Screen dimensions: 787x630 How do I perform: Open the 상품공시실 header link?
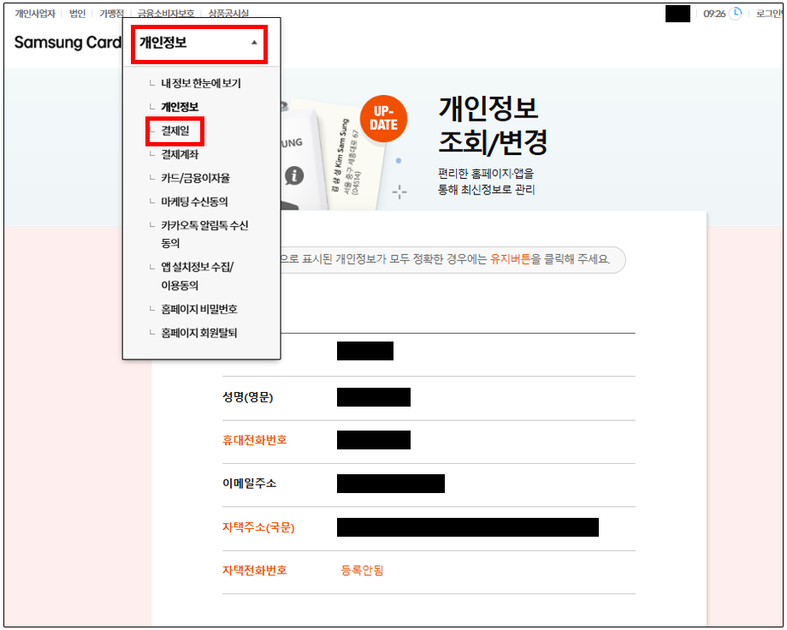pyautogui.click(x=228, y=15)
